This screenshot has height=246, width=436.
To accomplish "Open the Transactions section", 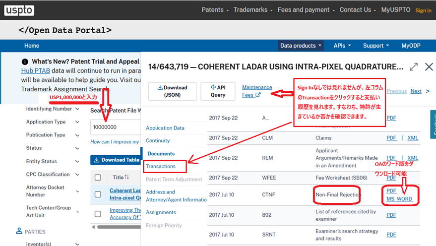I will pyautogui.click(x=161, y=166).
